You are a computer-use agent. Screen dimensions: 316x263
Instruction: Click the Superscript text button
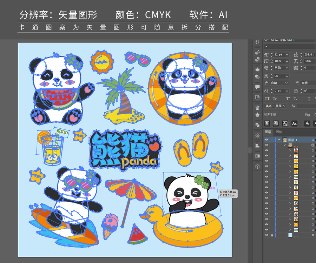coord(288,99)
